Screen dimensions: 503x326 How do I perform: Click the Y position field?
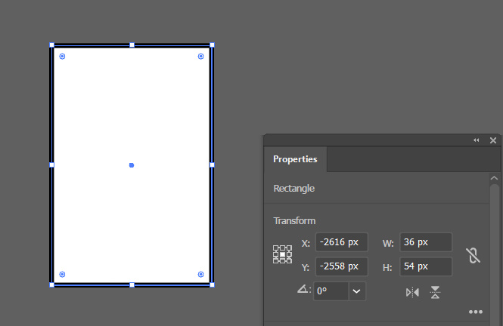(x=342, y=266)
